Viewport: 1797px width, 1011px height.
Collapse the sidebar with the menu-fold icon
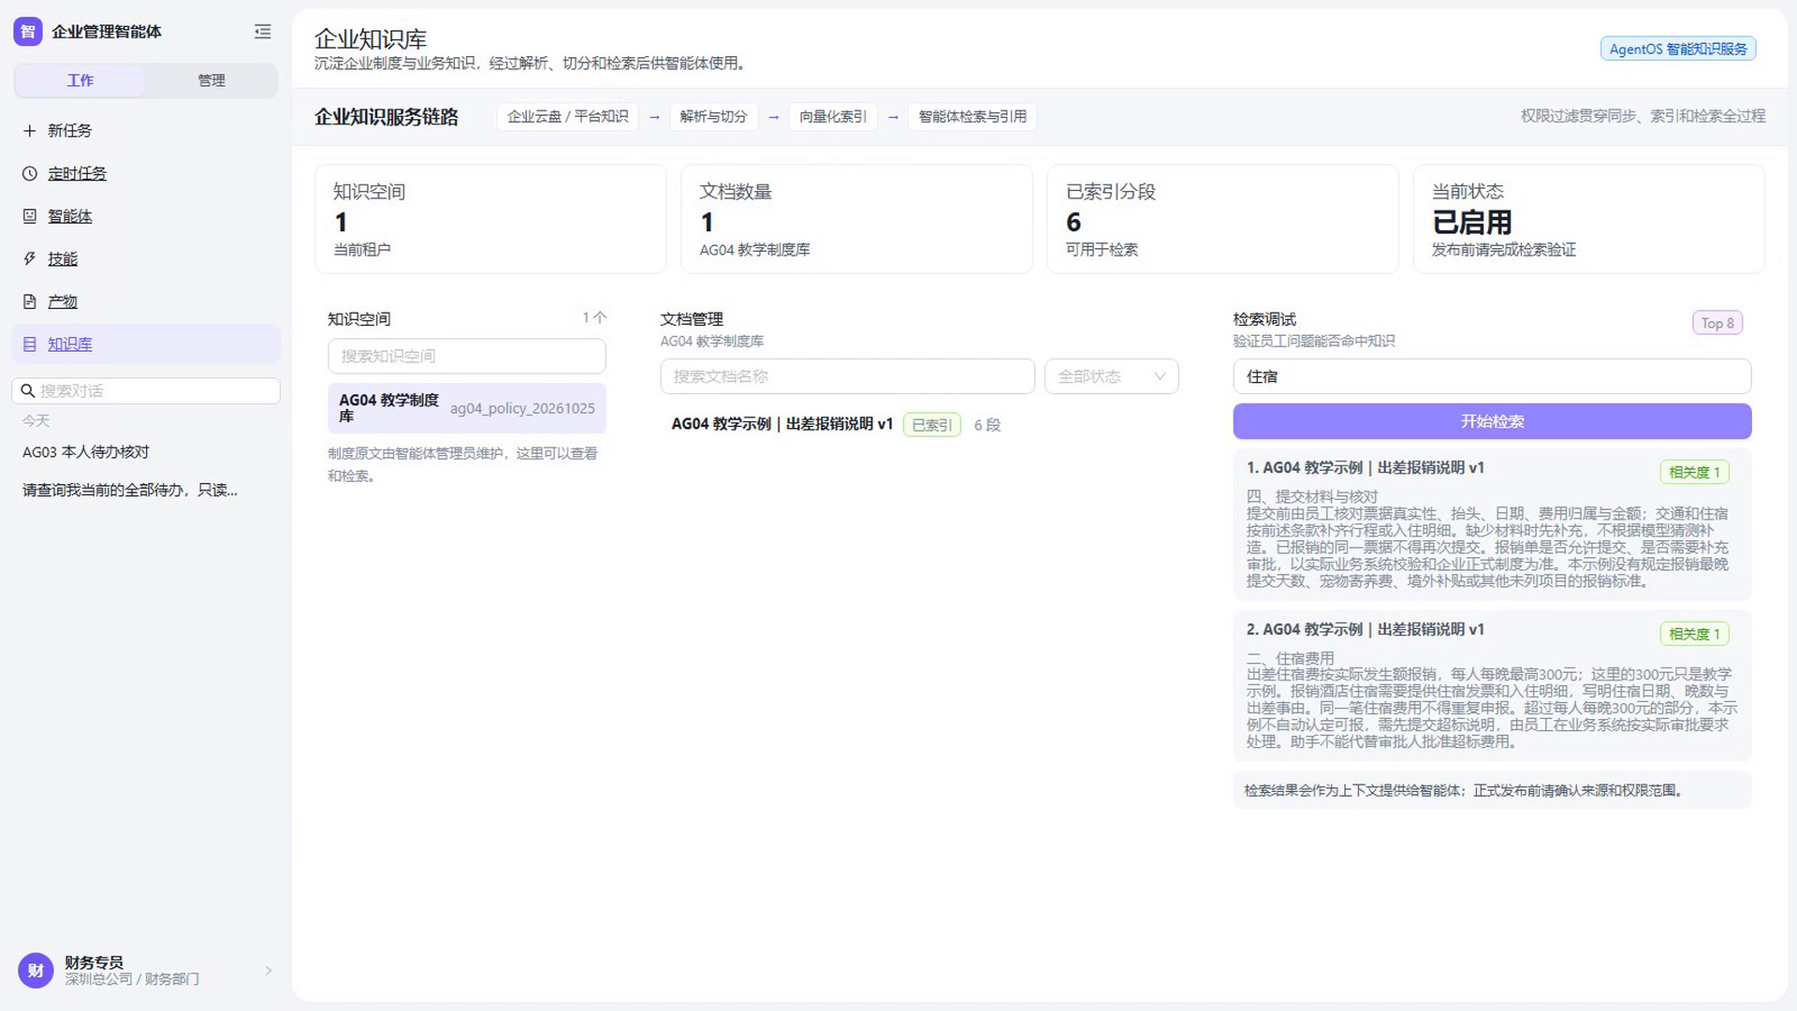263,32
